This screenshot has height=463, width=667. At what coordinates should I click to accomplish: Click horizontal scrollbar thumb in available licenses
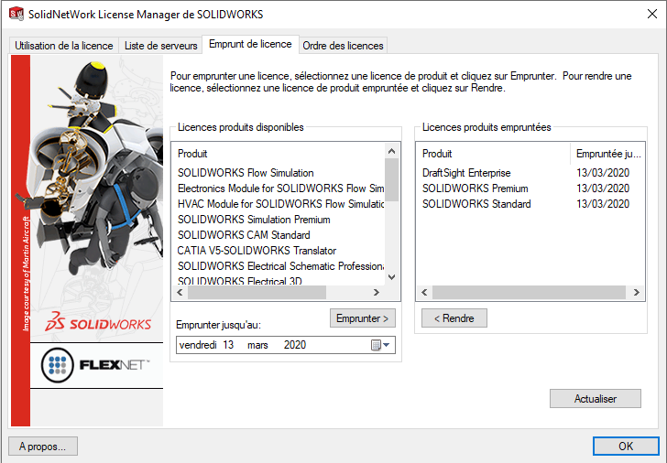[257, 292]
